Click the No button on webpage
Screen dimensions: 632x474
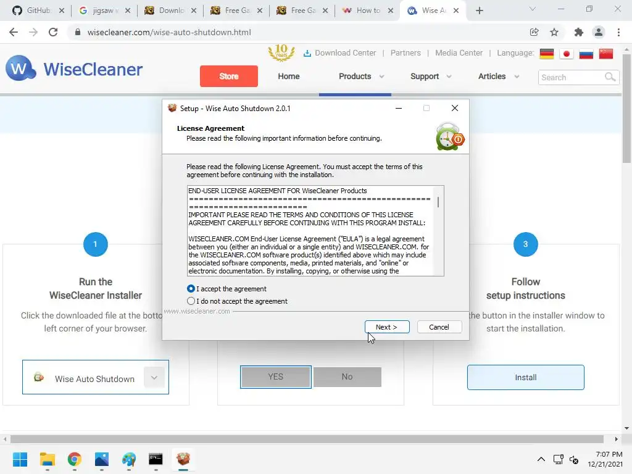coord(347,377)
